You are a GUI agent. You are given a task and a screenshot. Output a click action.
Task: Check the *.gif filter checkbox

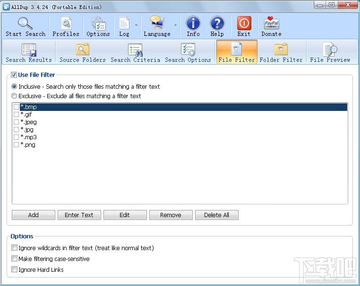click(16, 114)
